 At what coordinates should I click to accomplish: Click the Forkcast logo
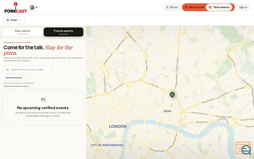16,7
